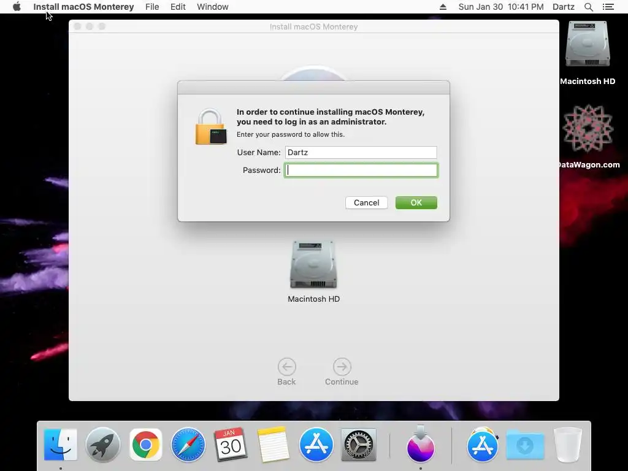Open the Trash in the Dock
The width and height of the screenshot is (628, 471).
[567, 445]
